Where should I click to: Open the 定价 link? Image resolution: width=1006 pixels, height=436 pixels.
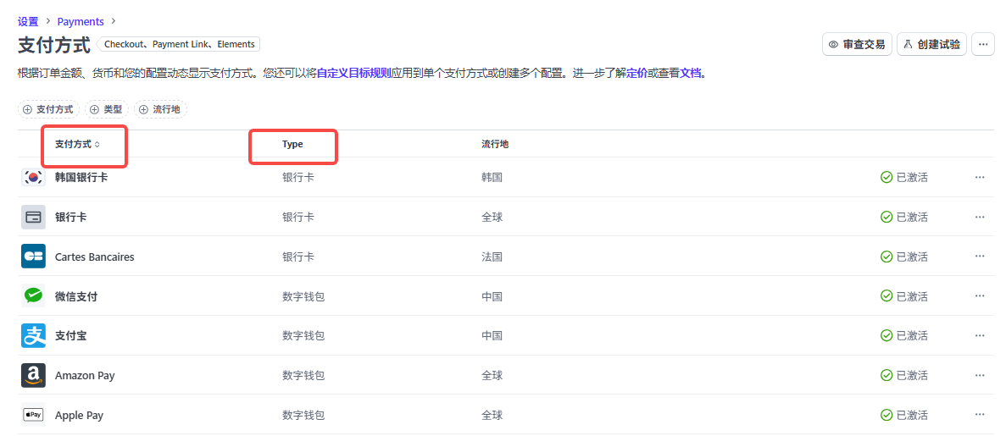point(636,74)
